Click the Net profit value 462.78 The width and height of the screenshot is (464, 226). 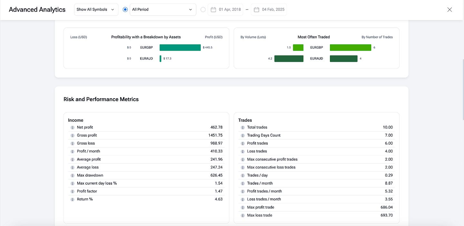click(x=217, y=127)
